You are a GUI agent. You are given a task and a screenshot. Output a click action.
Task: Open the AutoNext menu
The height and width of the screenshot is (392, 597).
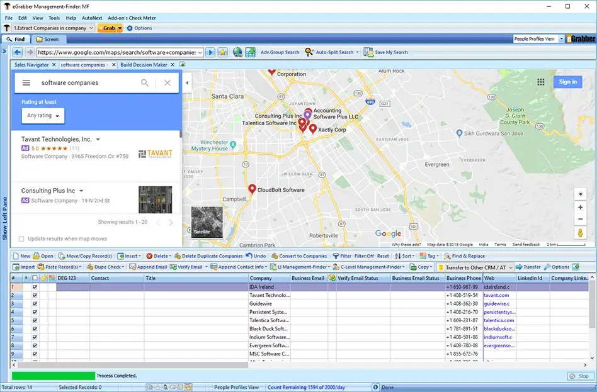click(92, 18)
